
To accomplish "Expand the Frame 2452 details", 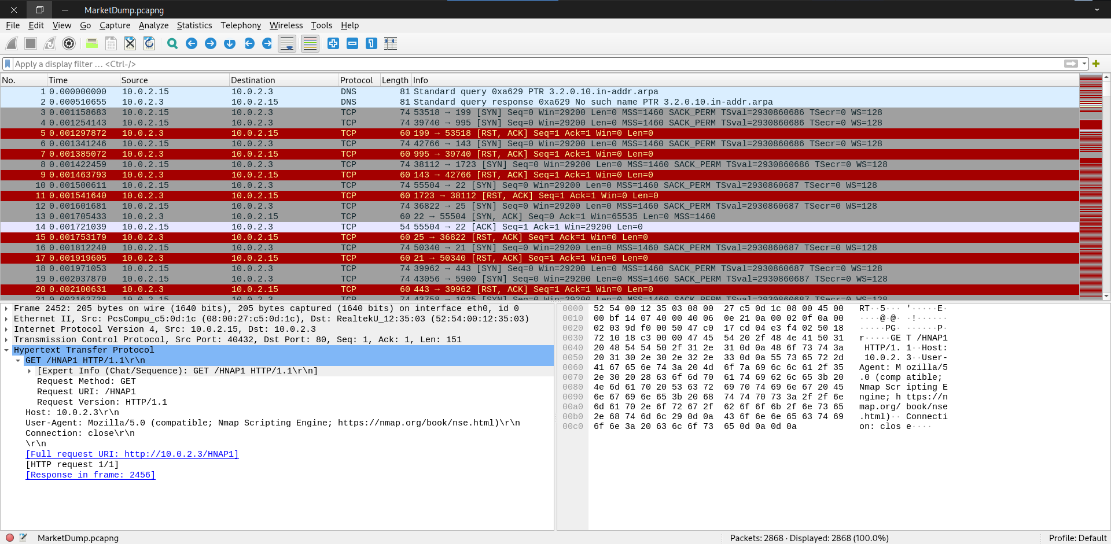I will click(6, 309).
